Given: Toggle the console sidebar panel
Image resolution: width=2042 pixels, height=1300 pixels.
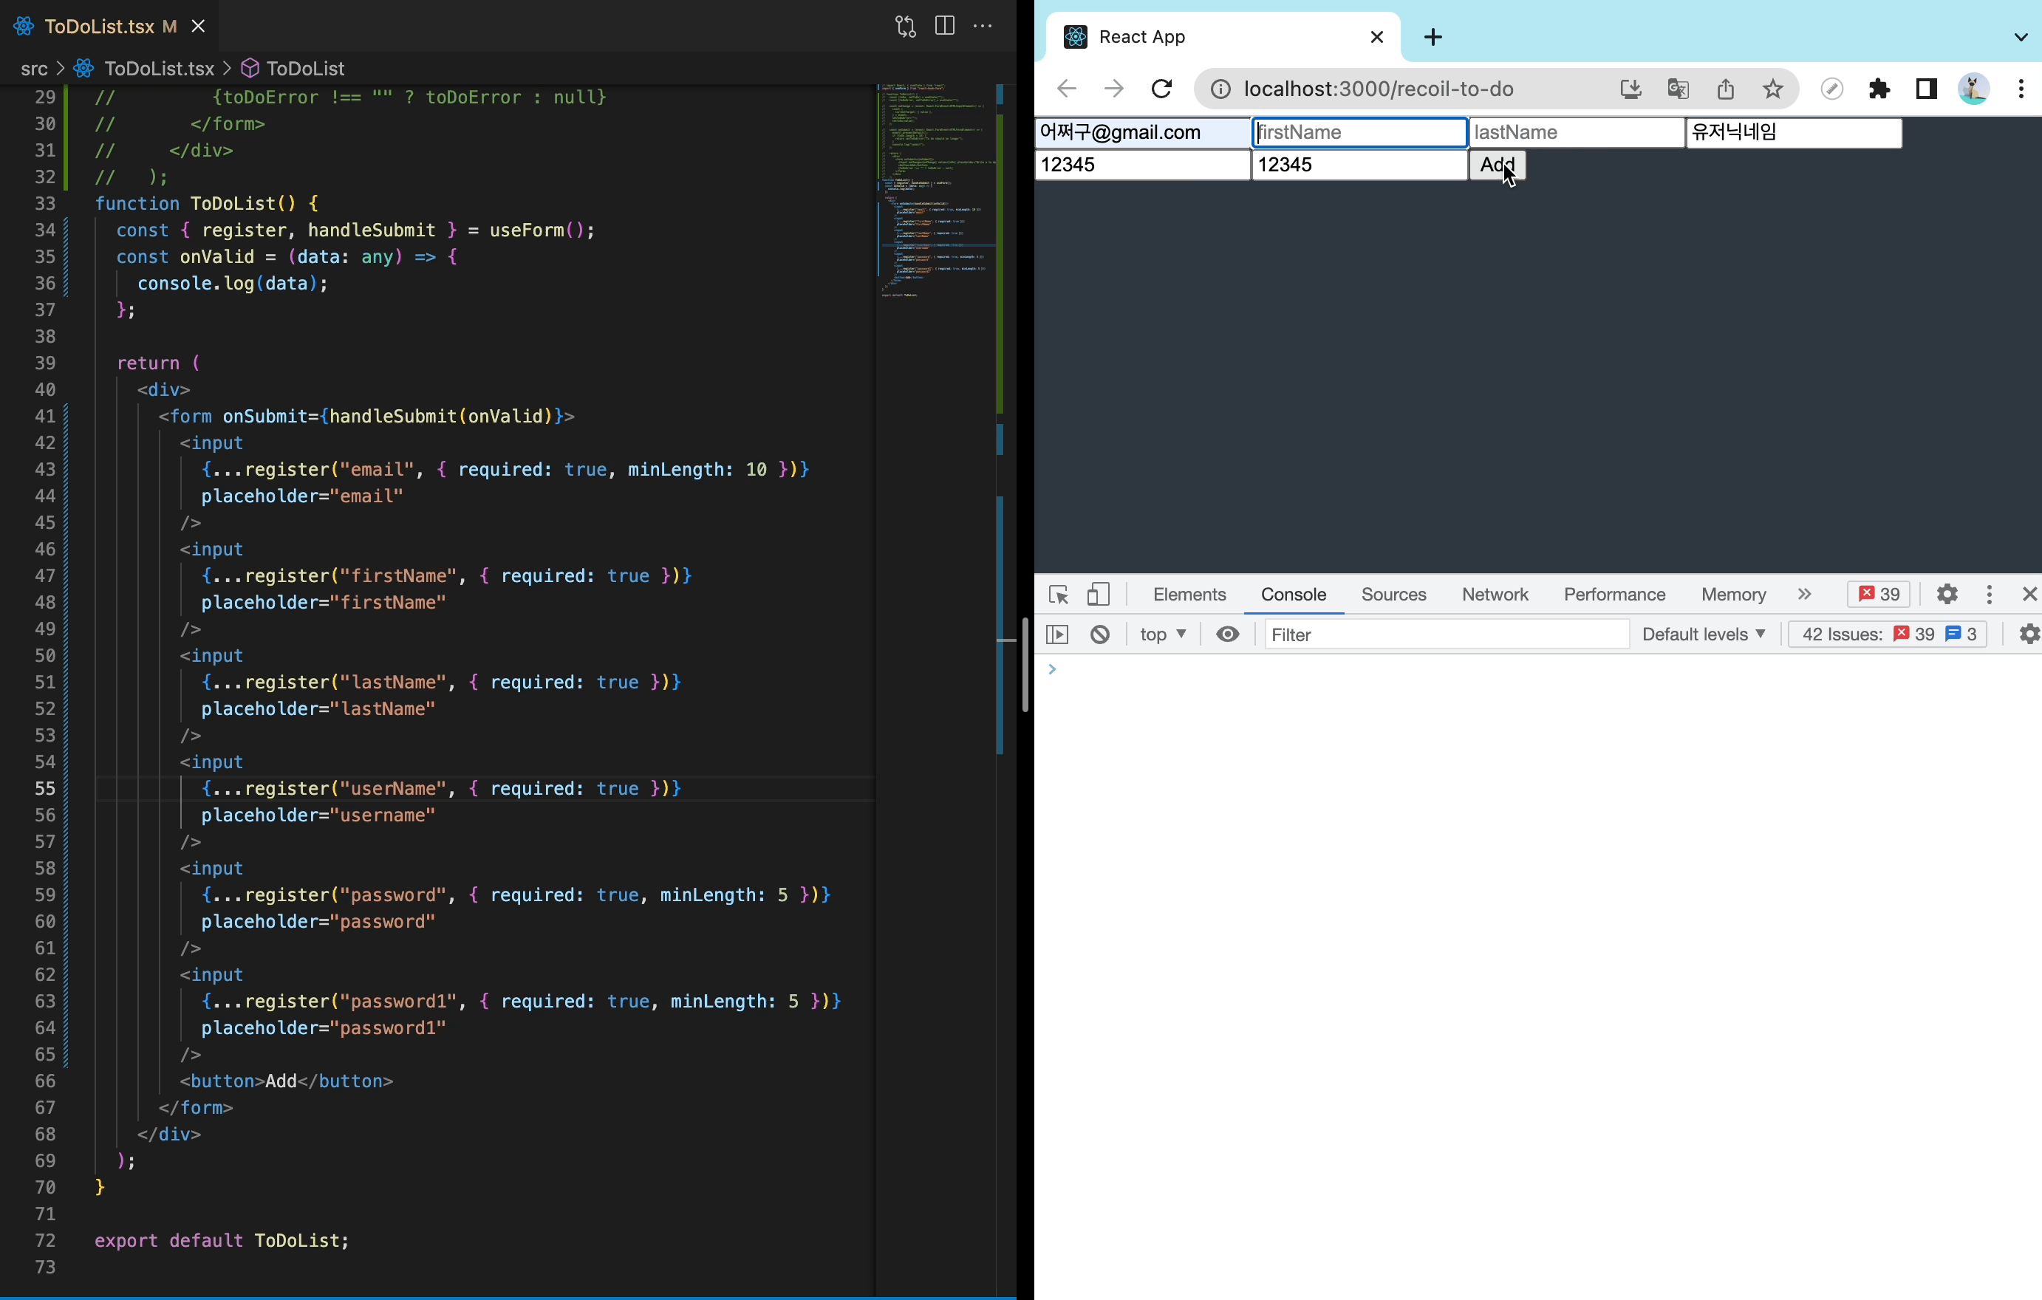Looking at the screenshot, I should pyautogui.click(x=1056, y=634).
